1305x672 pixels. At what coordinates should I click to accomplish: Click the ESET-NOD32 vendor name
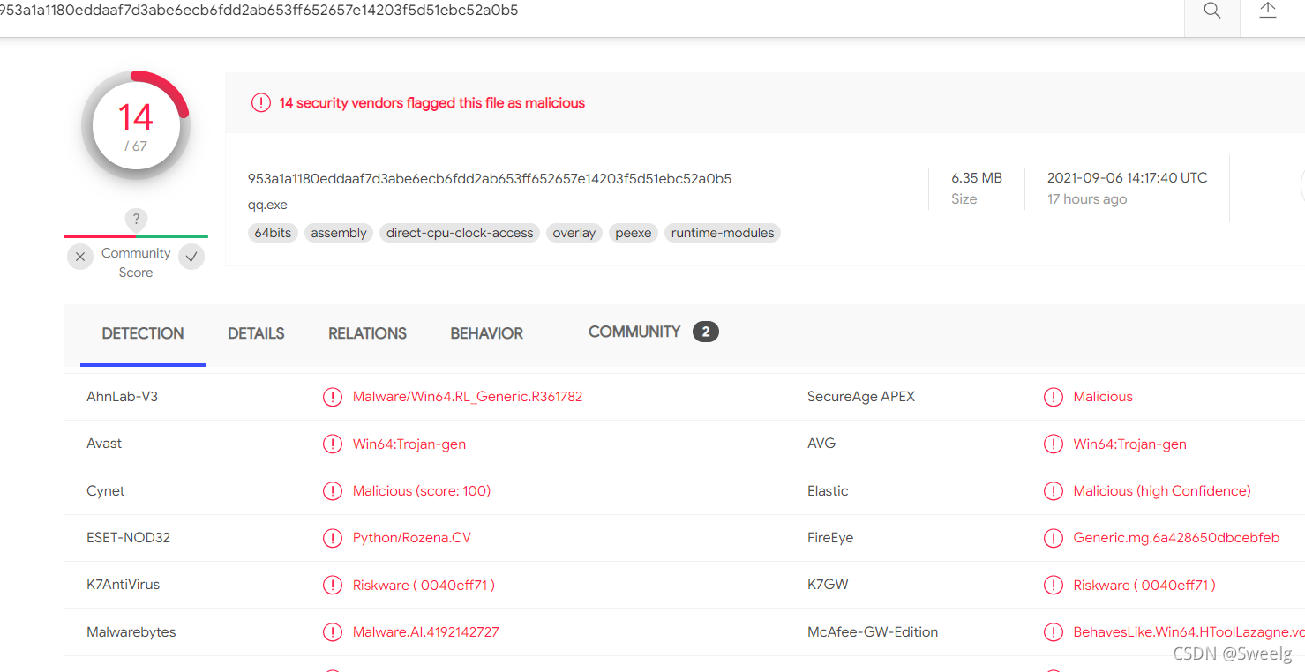point(128,537)
